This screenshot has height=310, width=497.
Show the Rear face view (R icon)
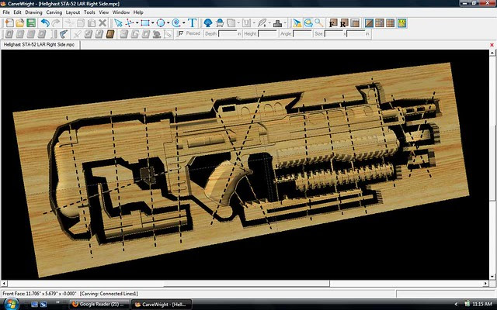[x=344, y=22]
